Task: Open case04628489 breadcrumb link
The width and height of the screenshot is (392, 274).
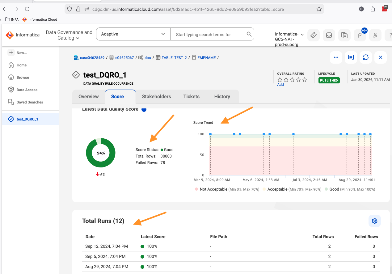Action: click(92, 58)
